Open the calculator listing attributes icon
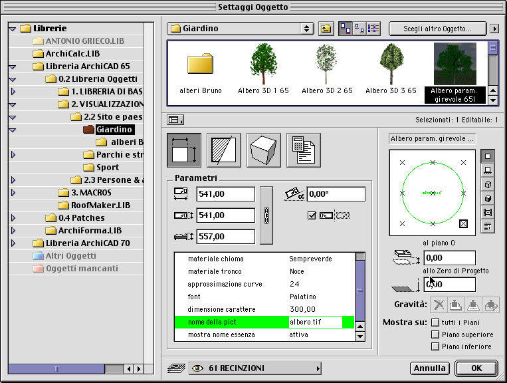This screenshot has height=383, width=507. [304, 149]
